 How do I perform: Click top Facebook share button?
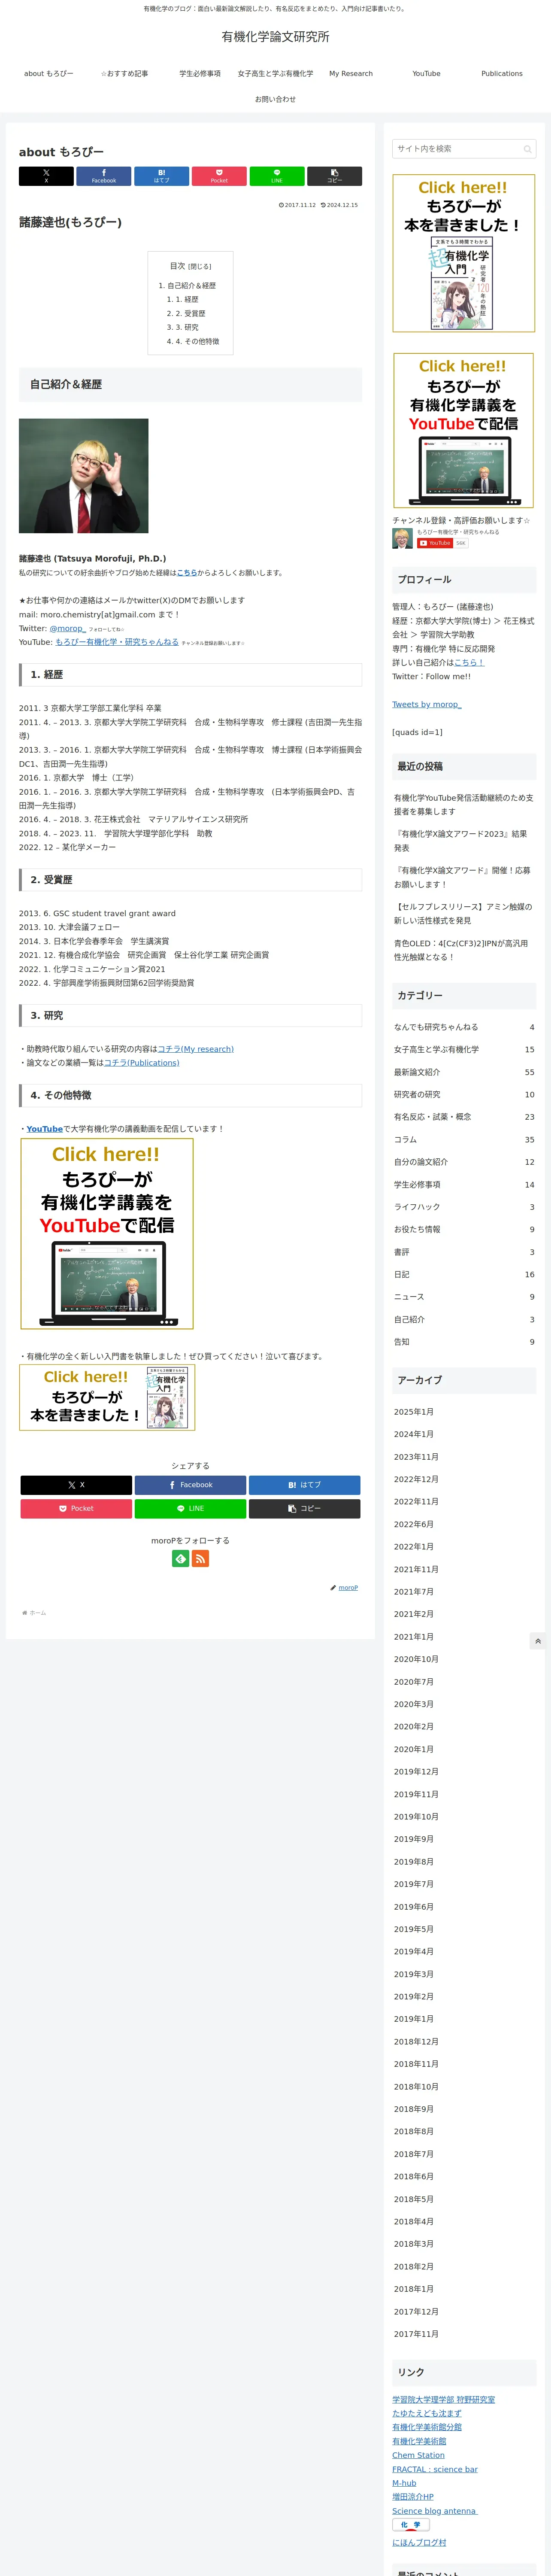click(104, 176)
